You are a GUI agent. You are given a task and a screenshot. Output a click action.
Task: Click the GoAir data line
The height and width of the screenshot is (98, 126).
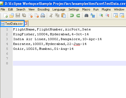[x=43, y=49]
